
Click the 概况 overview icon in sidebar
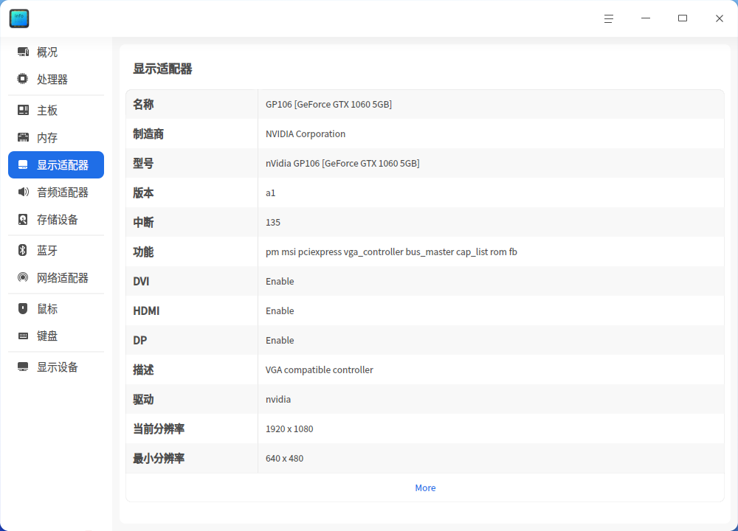pyautogui.click(x=23, y=52)
